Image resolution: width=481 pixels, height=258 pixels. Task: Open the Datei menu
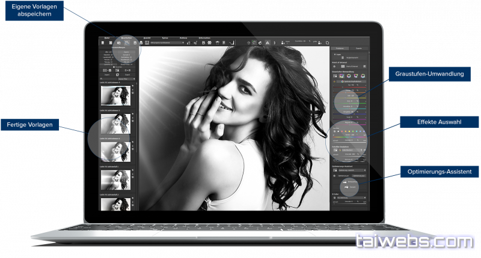[107, 38]
